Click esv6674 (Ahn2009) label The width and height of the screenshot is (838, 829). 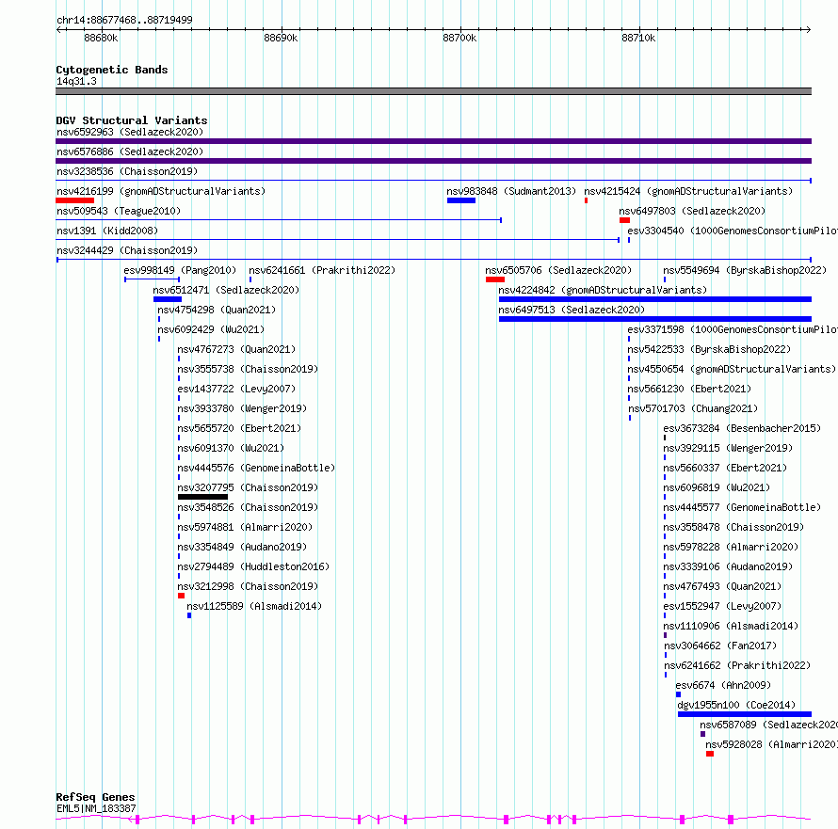click(x=724, y=685)
